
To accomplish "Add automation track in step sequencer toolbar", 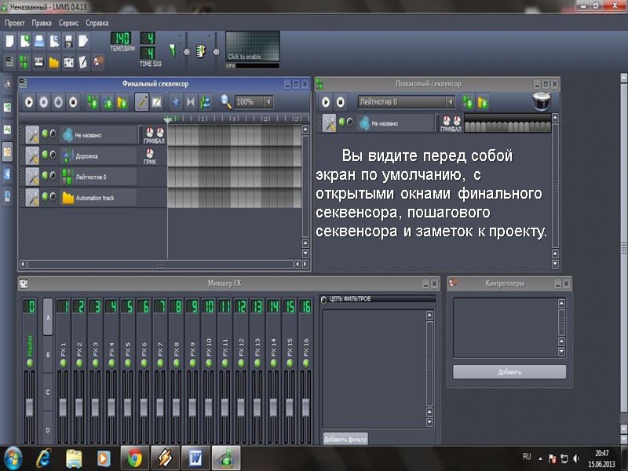I will click(483, 103).
